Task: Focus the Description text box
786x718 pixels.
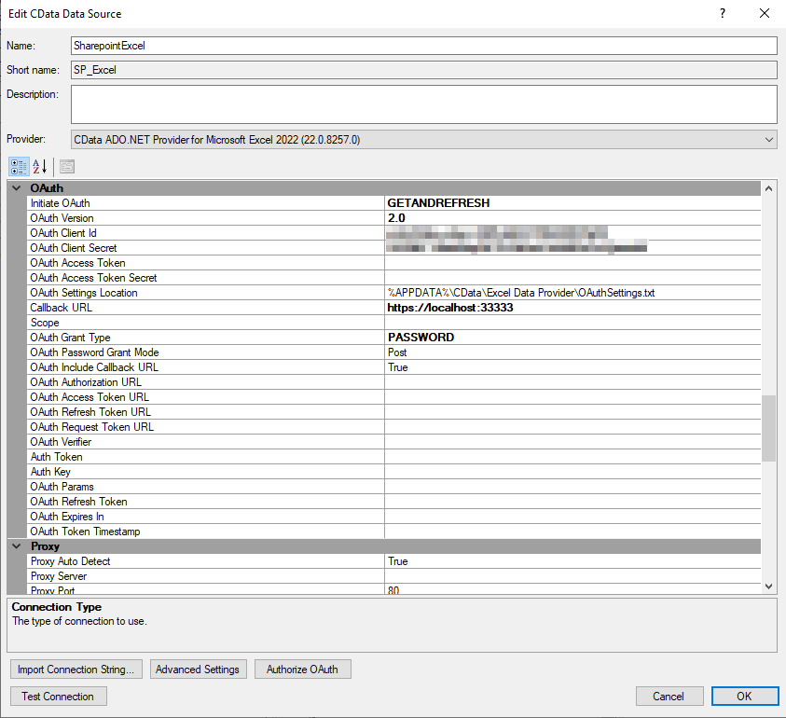Action: click(424, 104)
